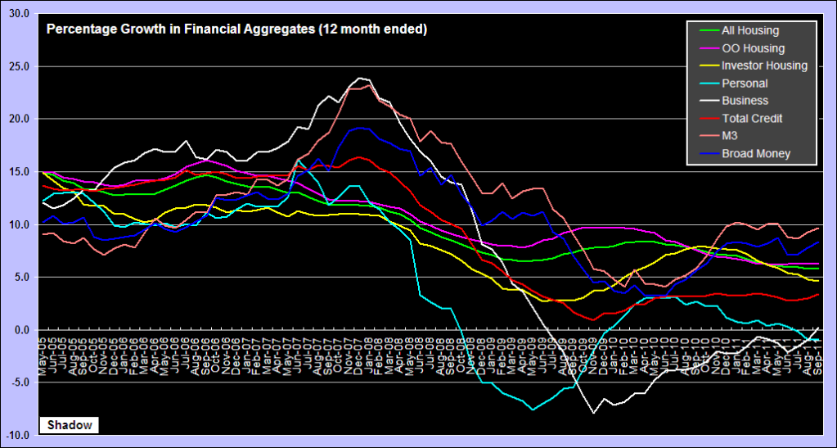Click the Shadow label box
This screenshot has height=448, width=837.
68,425
